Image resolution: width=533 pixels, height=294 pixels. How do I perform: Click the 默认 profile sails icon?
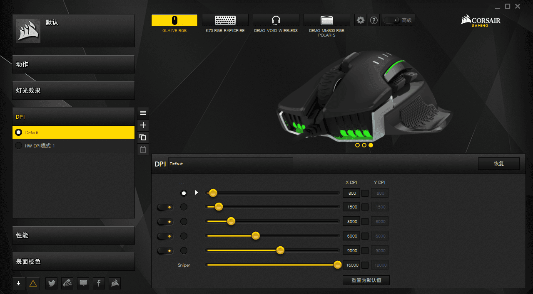coord(28,30)
